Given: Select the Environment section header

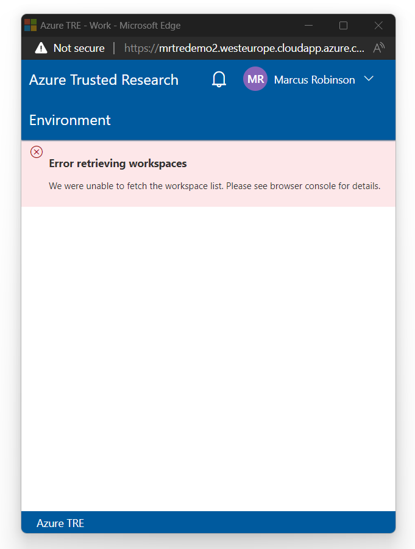Looking at the screenshot, I should (69, 120).
